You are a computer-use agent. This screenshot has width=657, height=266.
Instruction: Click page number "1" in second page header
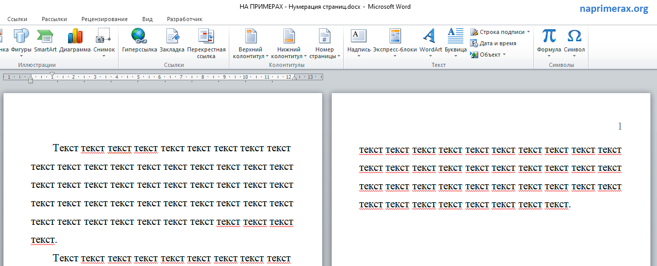click(x=620, y=126)
